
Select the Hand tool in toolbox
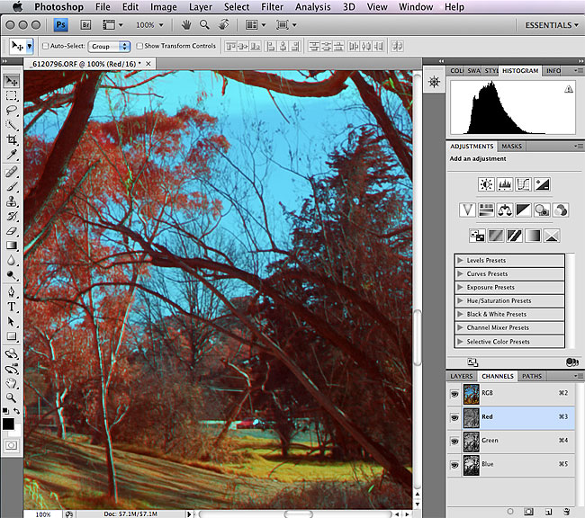(12, 383)
